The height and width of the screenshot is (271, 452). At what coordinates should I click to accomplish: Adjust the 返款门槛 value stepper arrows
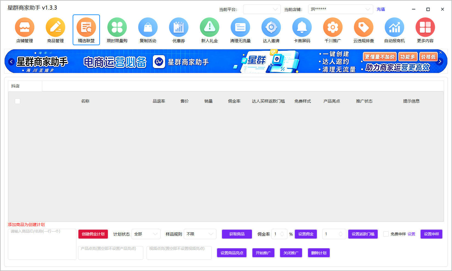pyautogui.click(x=341, y=234)
